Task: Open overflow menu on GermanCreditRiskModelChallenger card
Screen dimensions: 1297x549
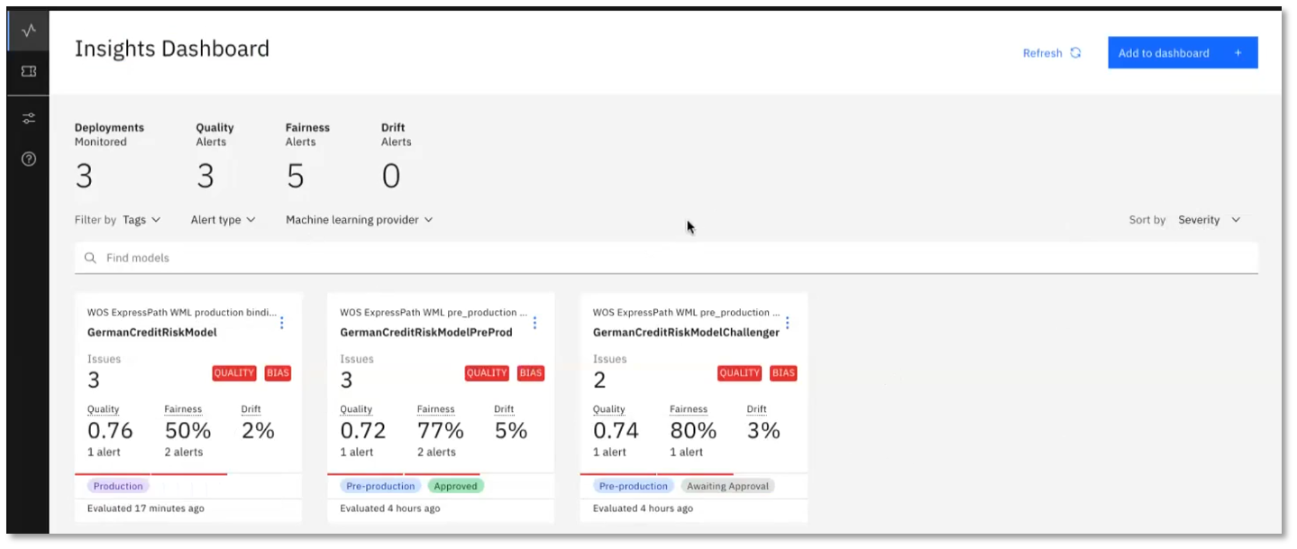Action: [x=788, y=323]
